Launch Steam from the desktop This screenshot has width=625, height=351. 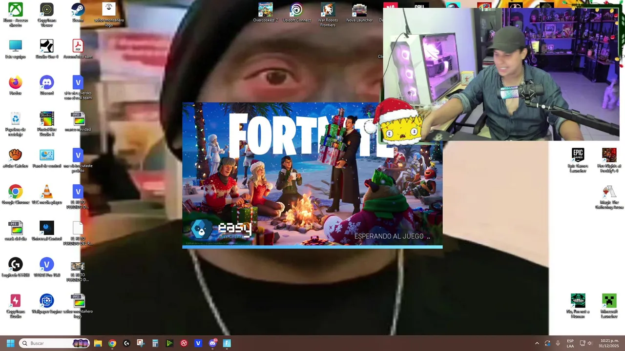pyautogui.click(x=78, y=13)
